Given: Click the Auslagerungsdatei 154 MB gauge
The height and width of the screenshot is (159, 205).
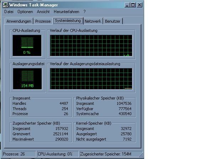Looking at the screenshot, I should click(27, 79).
